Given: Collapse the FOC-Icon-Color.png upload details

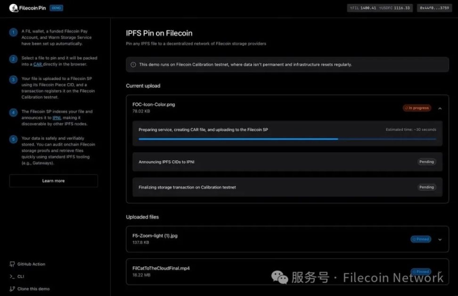Looking at the screenshot, I should tap(440, 108).
